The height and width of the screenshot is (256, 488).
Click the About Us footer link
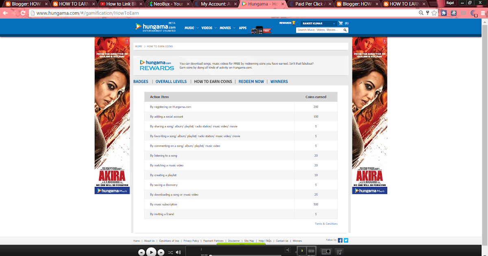point(150,241)
